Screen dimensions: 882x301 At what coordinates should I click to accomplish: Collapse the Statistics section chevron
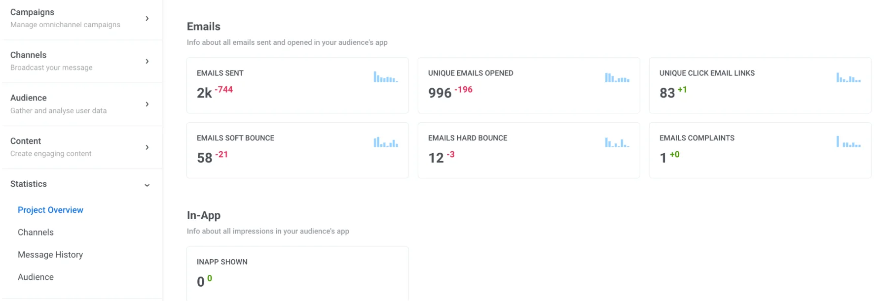pyautogui.click(x=147, y=185)
